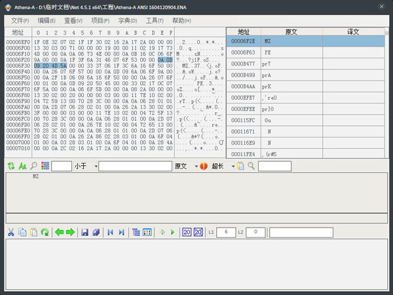Click the wide field right of L2
The height and width of the screenshot is (295, 393).
coord(301,232)
